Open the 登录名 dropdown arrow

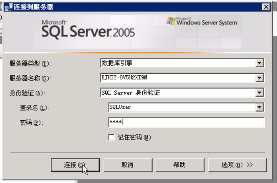259,107
